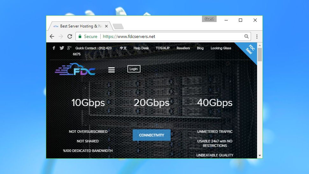309x174 pixels.
Task: Reload the page with the refresh icon
Action: pos(70,36)
